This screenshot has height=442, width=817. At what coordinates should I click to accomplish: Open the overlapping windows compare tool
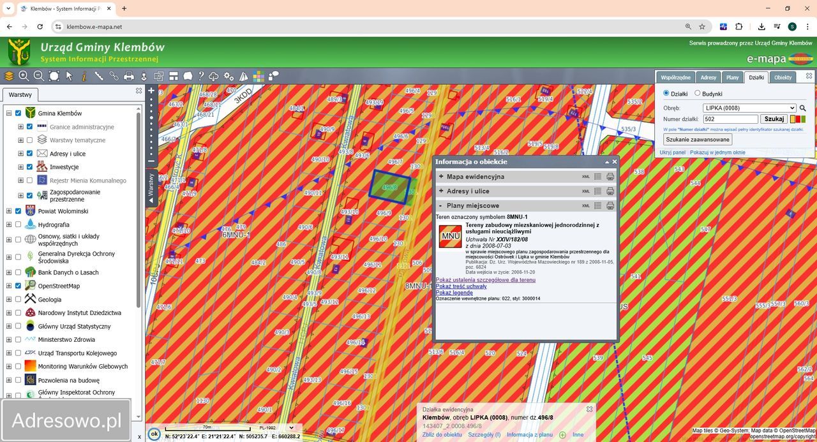coord(158,76)
